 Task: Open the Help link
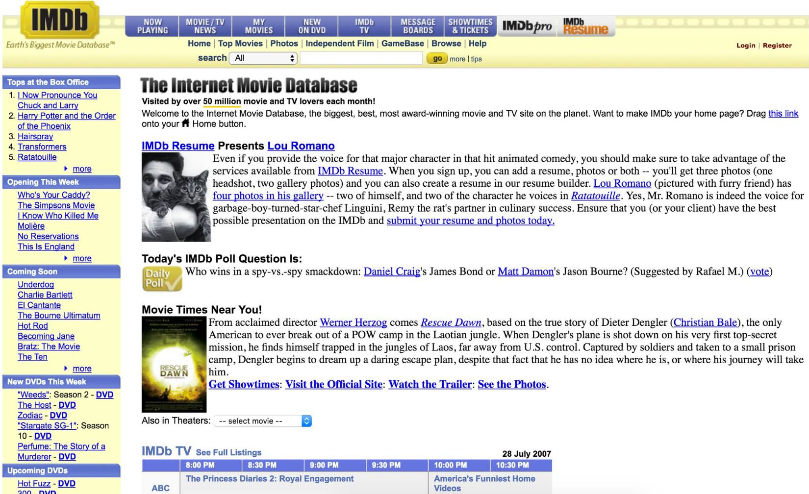click(x=478, y=44)
